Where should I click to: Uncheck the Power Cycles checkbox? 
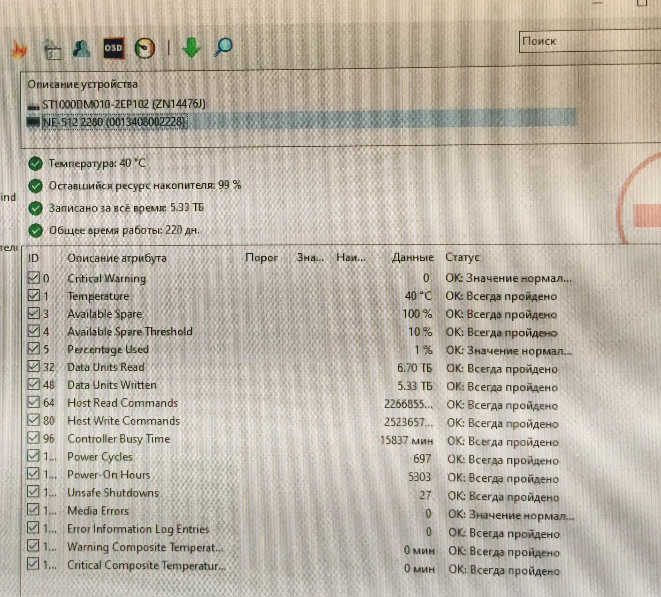point(33,456)
